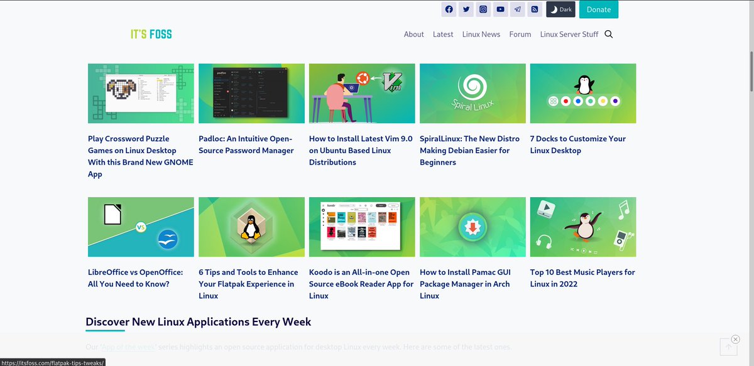Viewport: 754px width, 366px height.
Task: Open the music players thumbnail
Action: coord(583,227)
